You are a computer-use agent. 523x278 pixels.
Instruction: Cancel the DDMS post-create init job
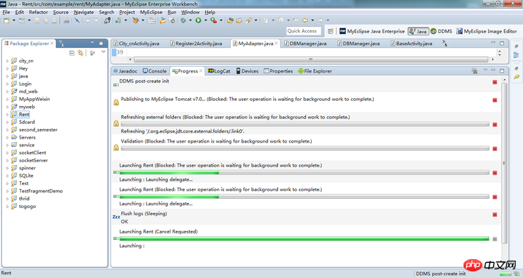tap(495, 82)
